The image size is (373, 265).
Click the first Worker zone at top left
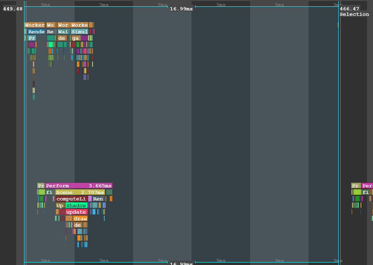coord(35,25)
